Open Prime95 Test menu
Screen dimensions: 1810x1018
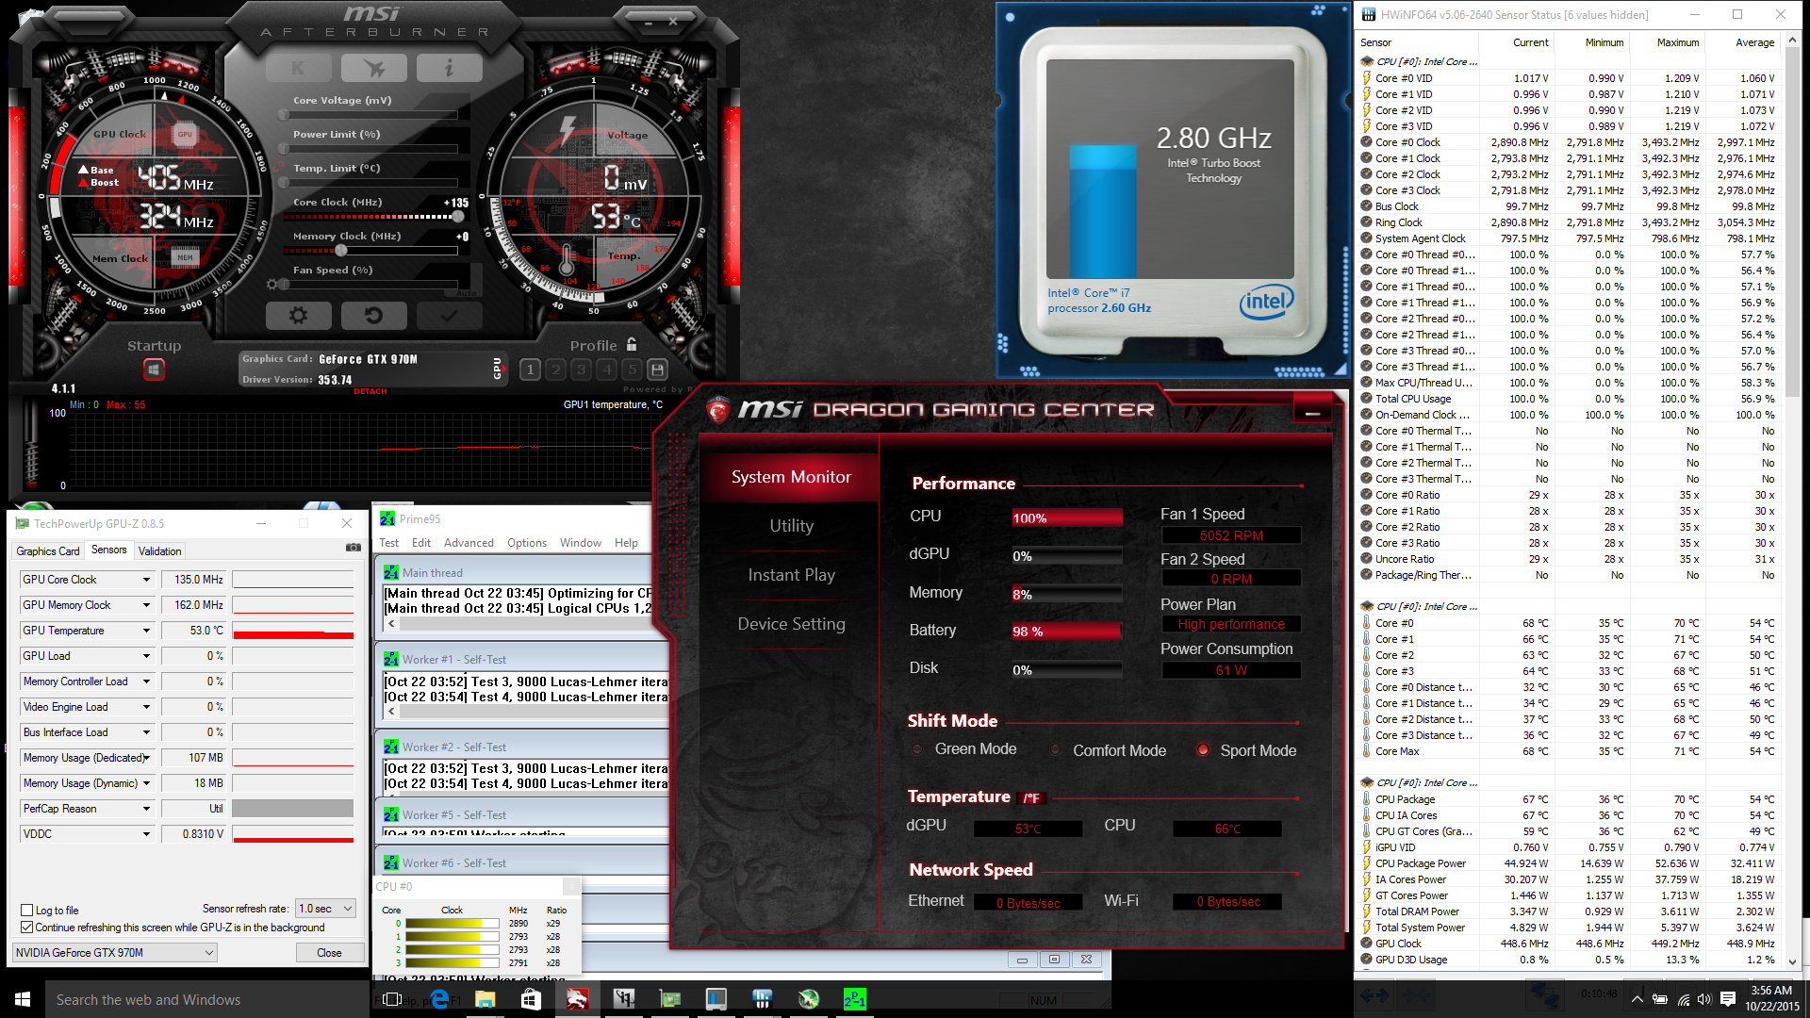coord(388,543)
